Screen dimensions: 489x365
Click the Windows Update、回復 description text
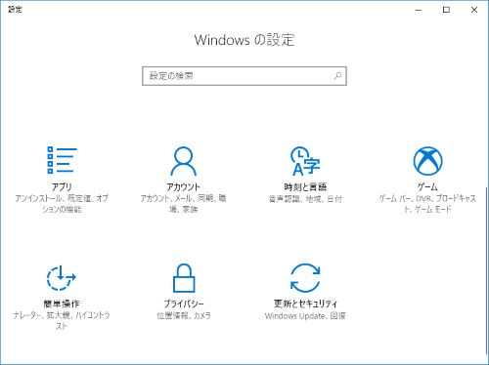[305, 315]
